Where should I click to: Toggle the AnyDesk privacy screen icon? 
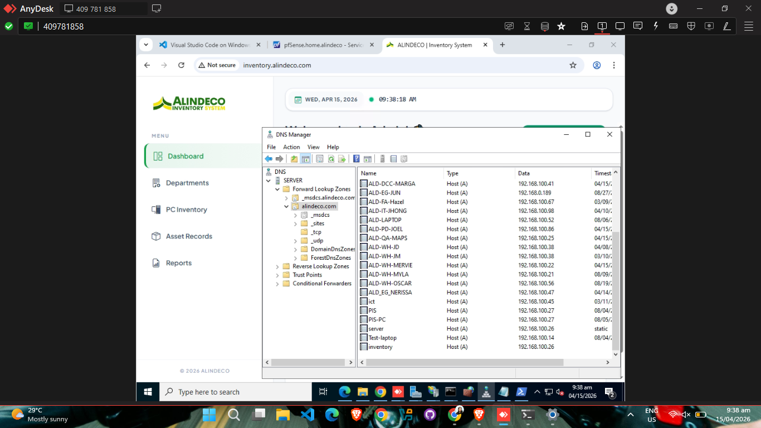509,26
